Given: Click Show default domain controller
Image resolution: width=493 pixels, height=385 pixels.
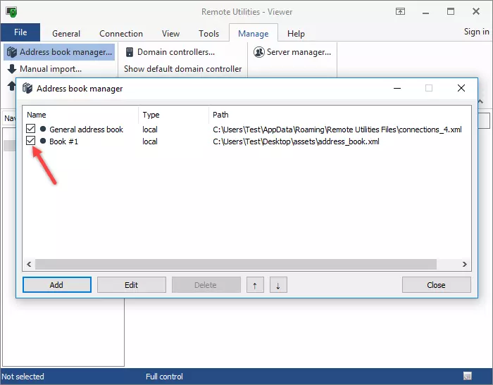Looking at the screenshot, I should tap(182, 69).
